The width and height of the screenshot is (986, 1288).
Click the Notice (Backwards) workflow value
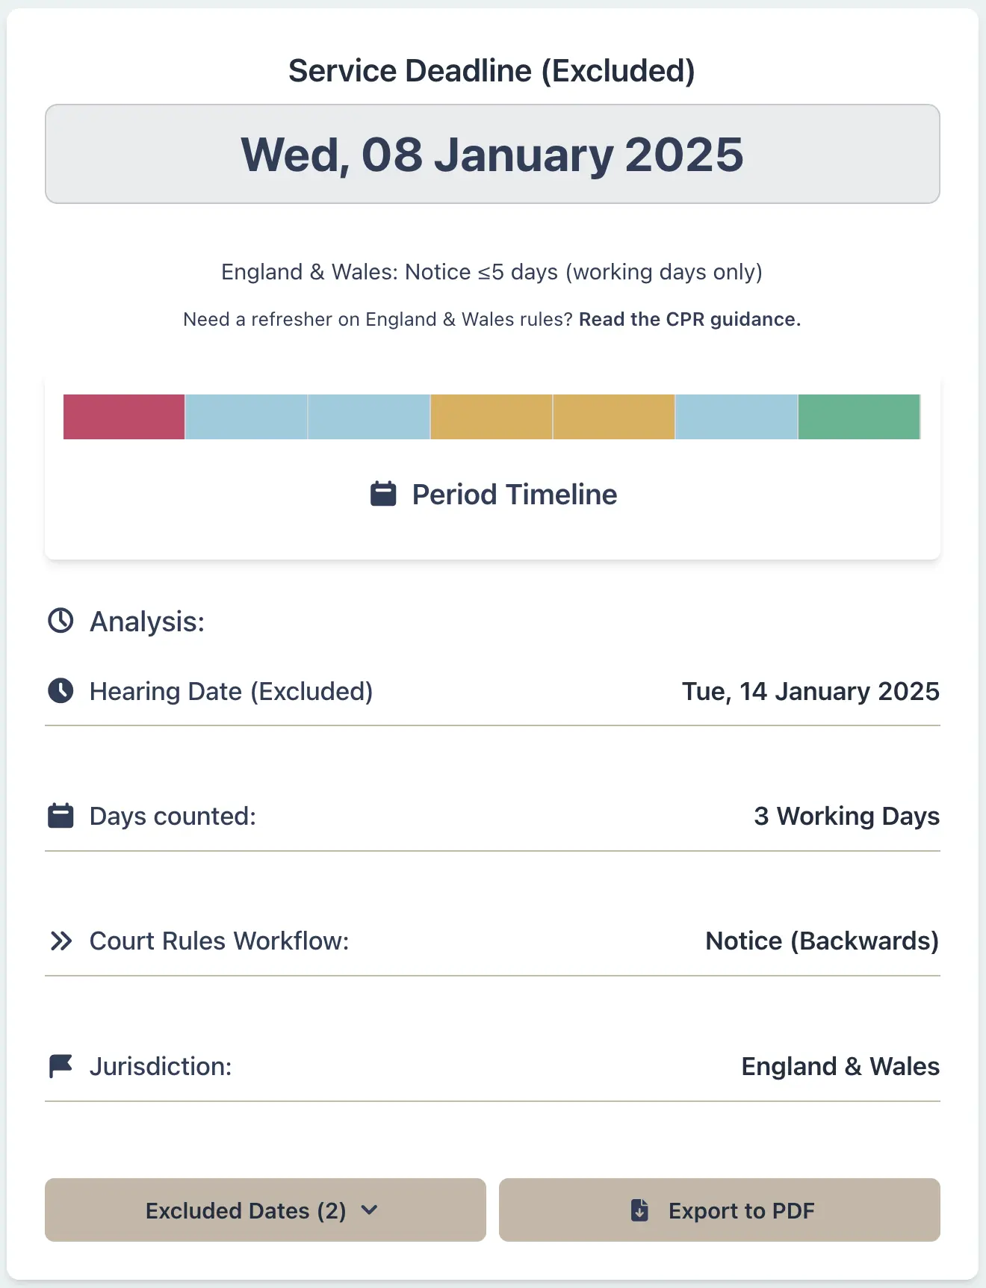tap(822, 941)
